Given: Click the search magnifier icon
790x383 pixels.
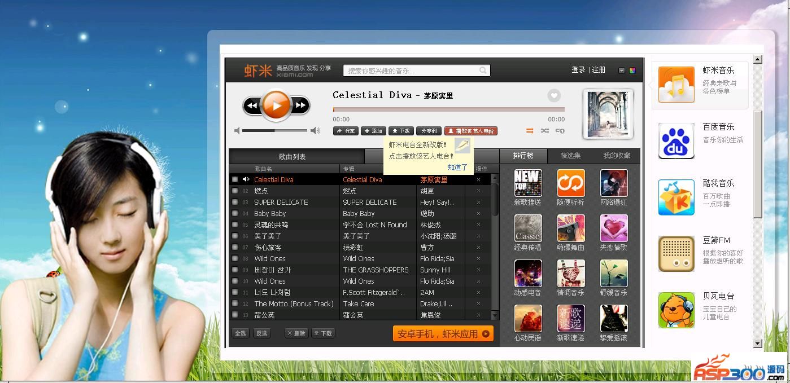Looking at the screenshot, I should 483,71.
